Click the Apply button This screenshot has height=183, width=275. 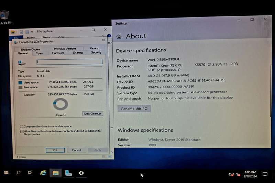[98, 150]
